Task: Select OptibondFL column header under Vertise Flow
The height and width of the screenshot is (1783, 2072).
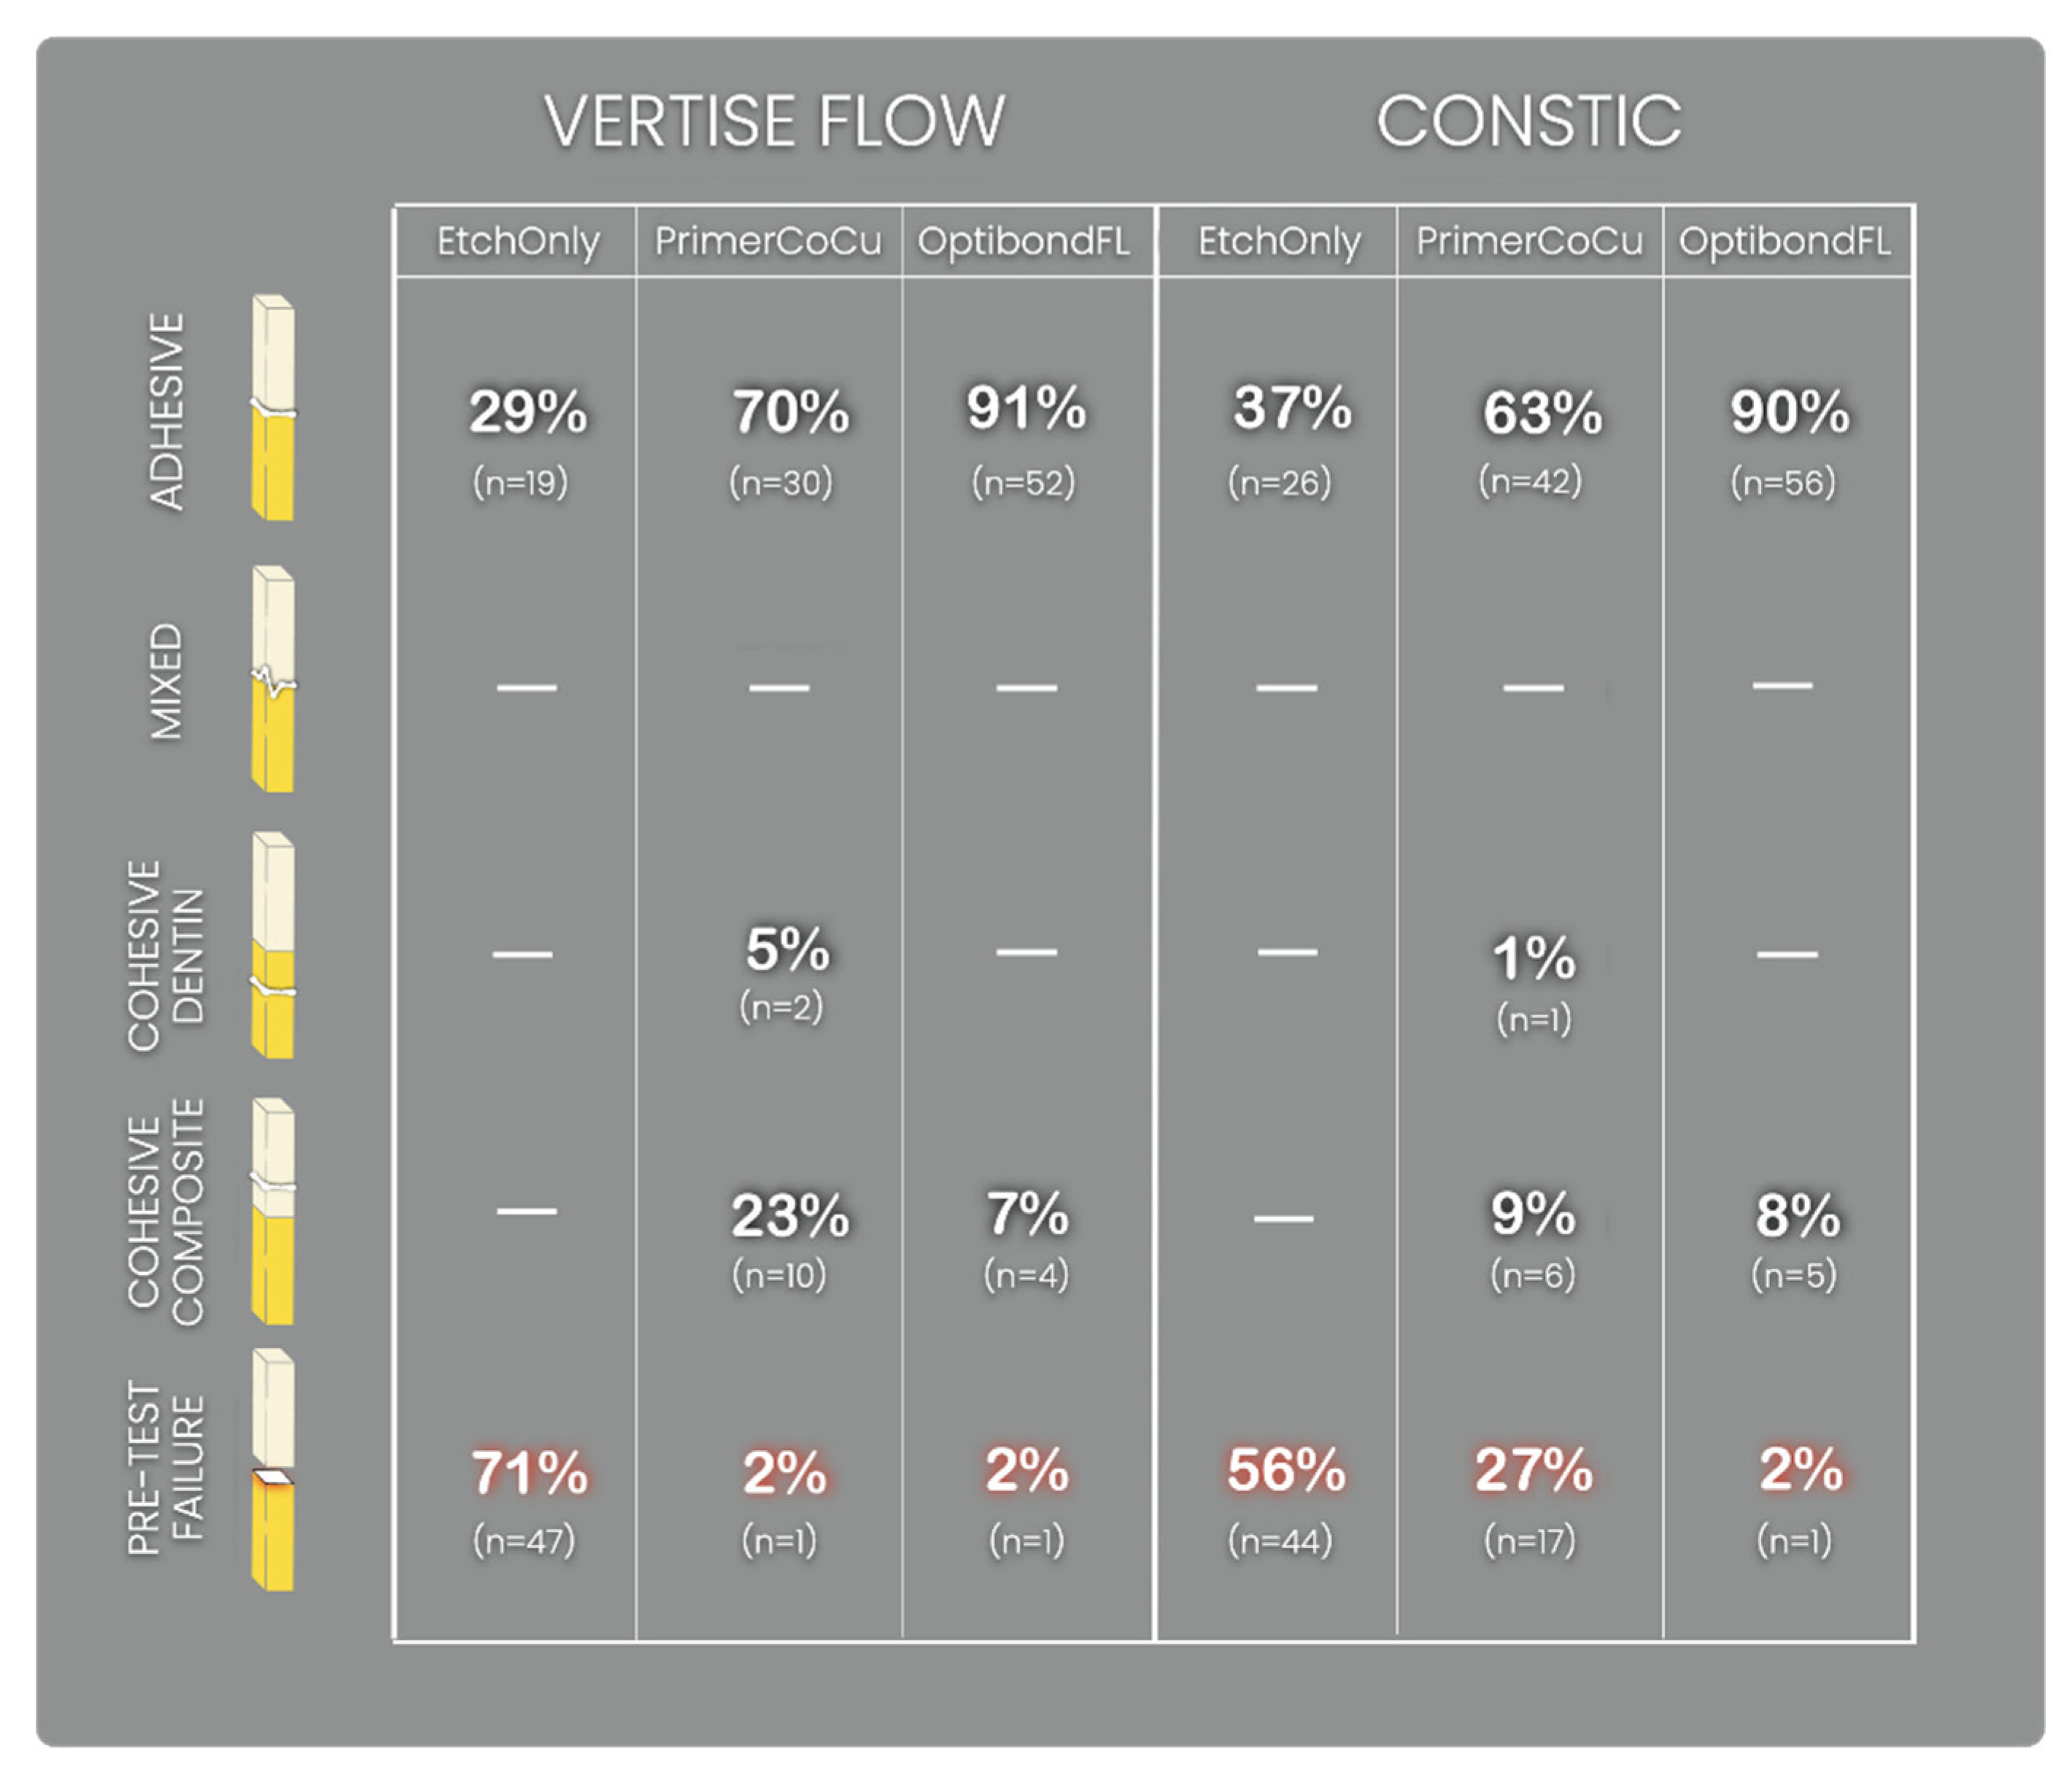Action: click(1024, 241)
